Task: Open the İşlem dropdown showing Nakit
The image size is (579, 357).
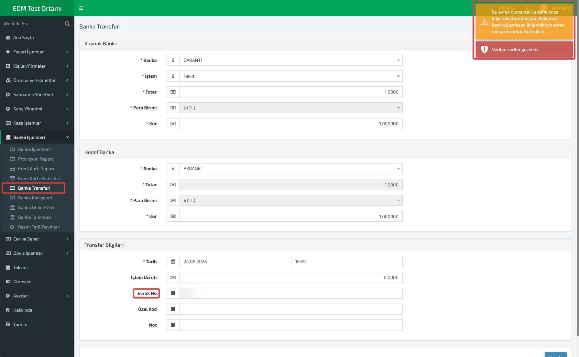Action: coord(291,76)
